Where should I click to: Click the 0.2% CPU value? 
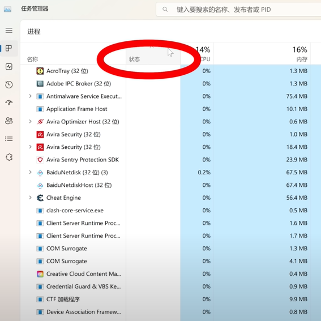(204, 173)
